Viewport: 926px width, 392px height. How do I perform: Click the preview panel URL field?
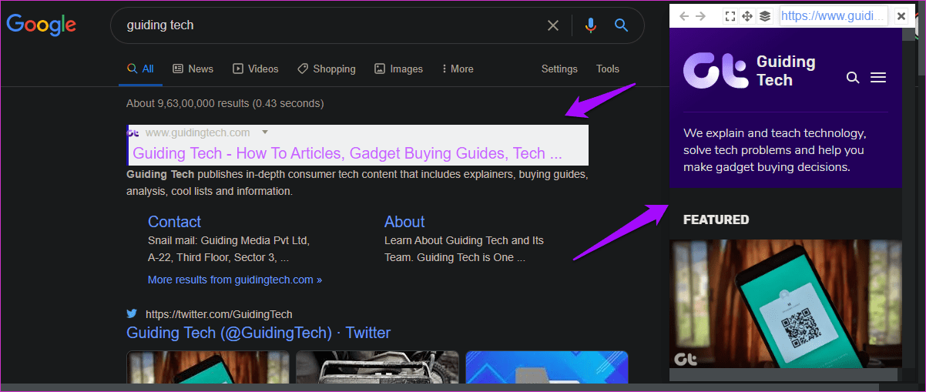(x=834, y=15)
